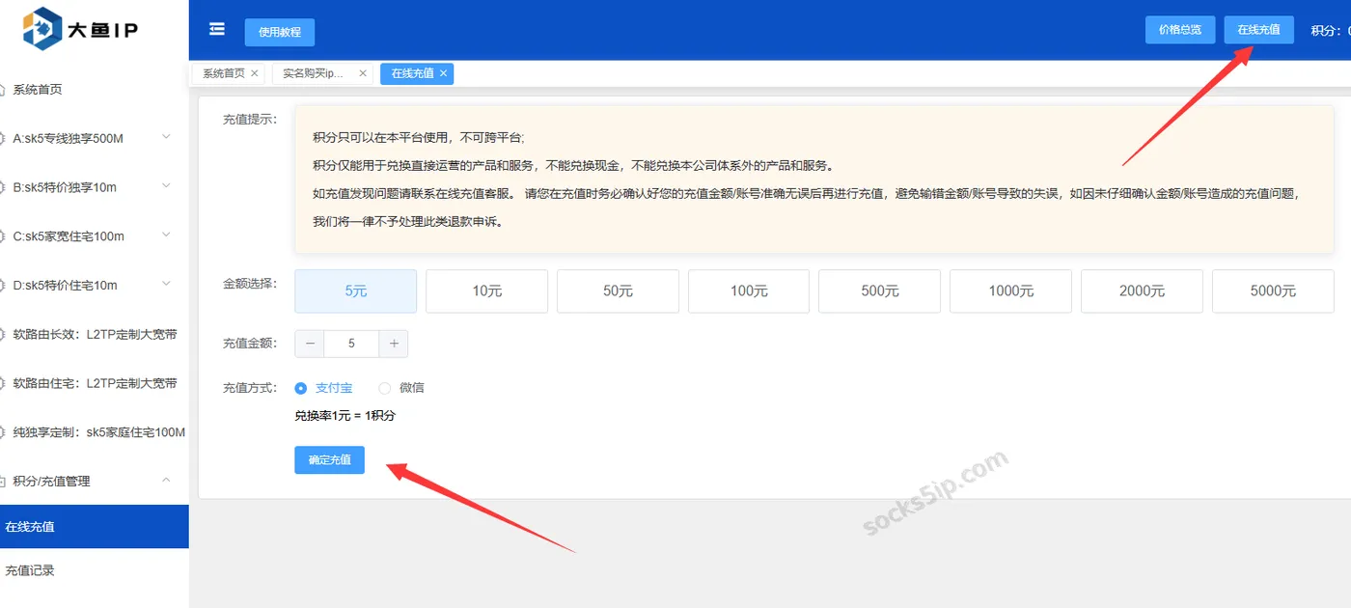Choose the 100元 amount option
This screenshot has height=608, width=1351.
coord(749,290)
